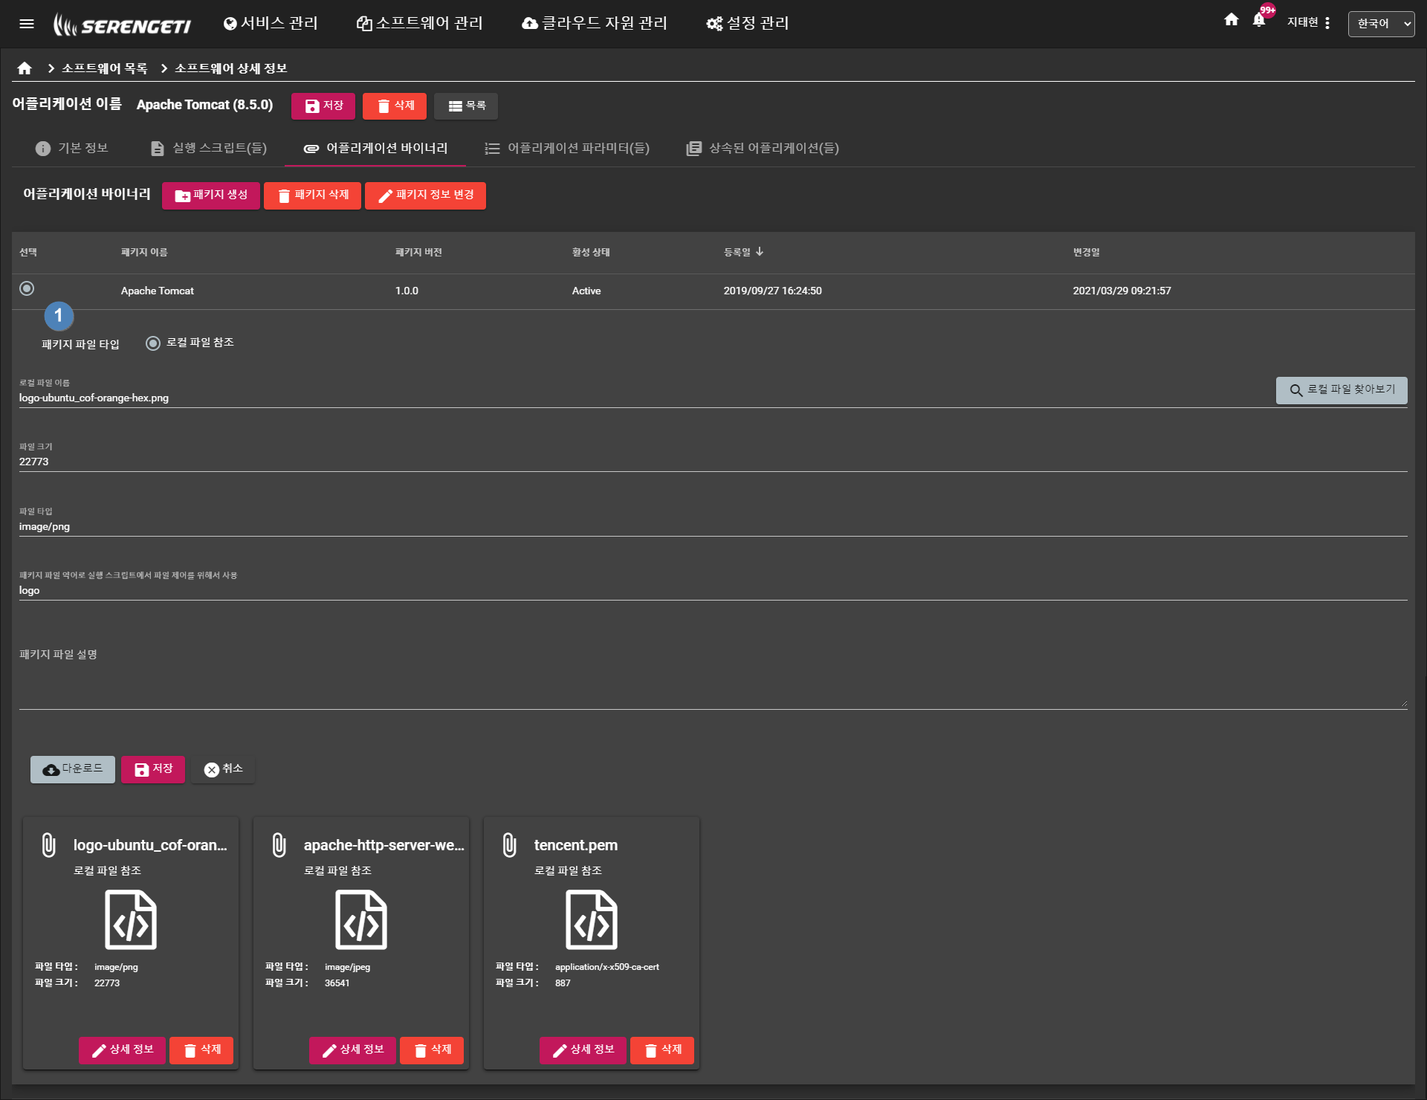Open 설정 관리 menu

tap(748, 23)
